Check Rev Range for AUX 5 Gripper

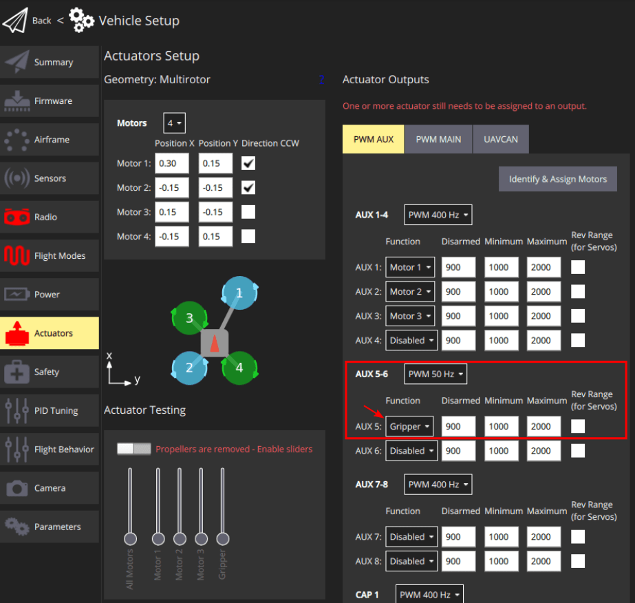pyautogui.click(x=577, y=426)
